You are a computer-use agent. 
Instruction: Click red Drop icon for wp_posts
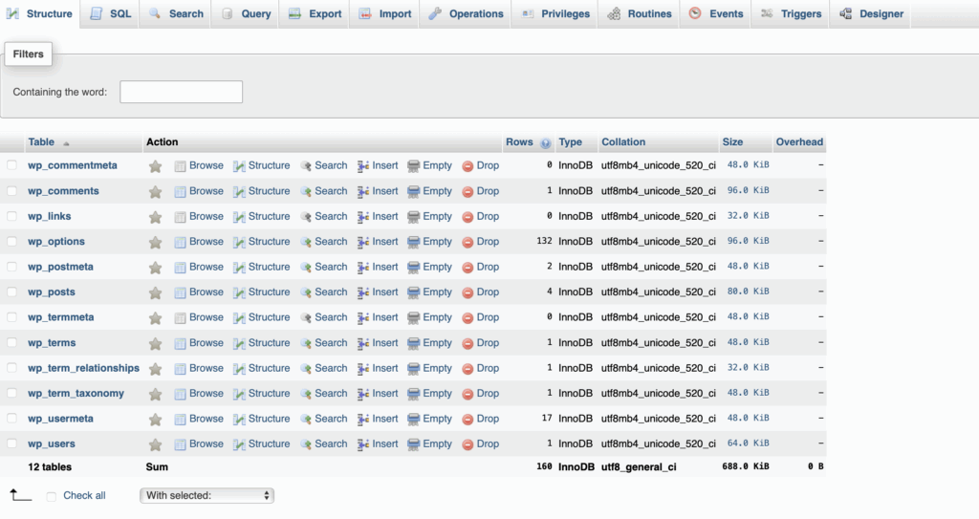pyautogui.click(x=468, y=292)
